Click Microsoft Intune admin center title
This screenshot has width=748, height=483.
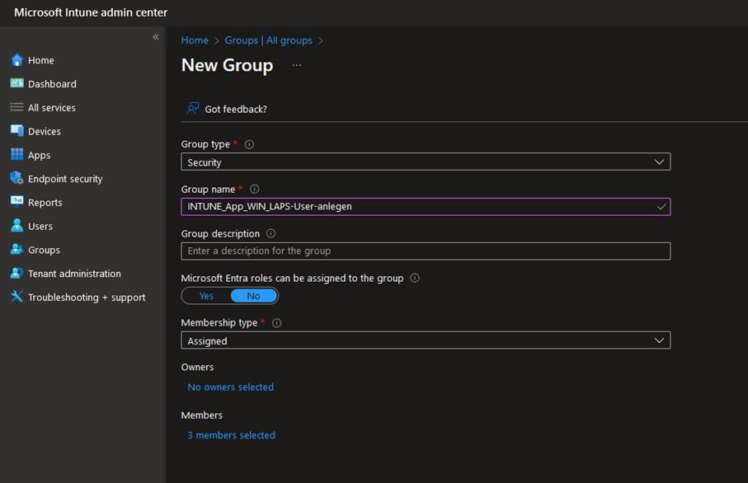pos(91,12)
